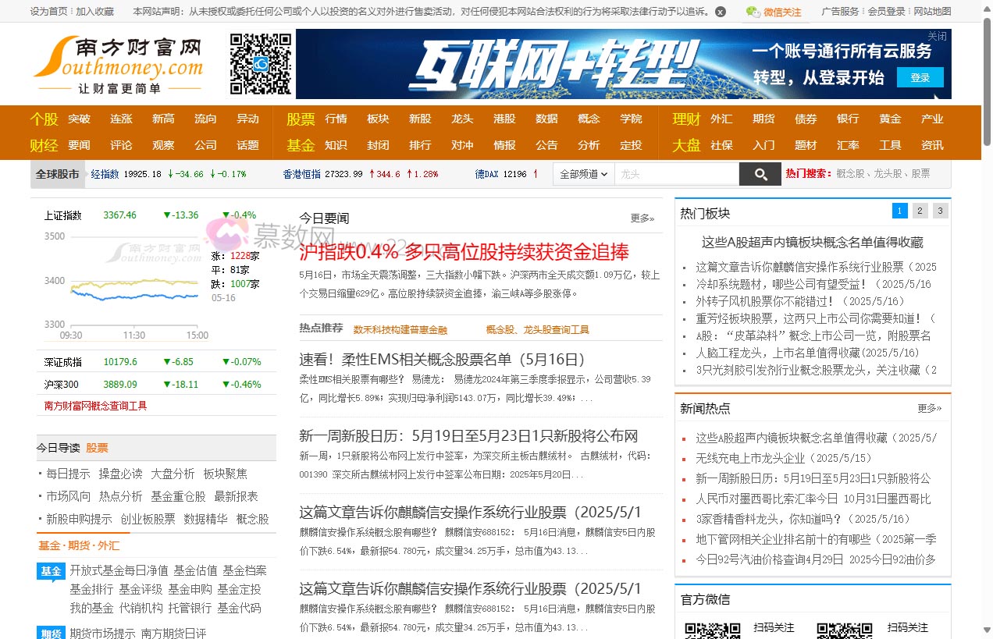Open the 全部频道 channel dropdown
993x639 pixels.
583,173
